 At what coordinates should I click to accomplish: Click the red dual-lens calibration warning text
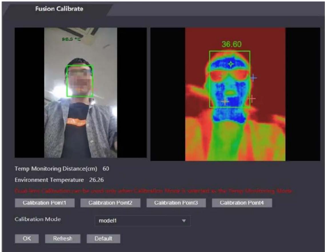(x=153, y=191)
